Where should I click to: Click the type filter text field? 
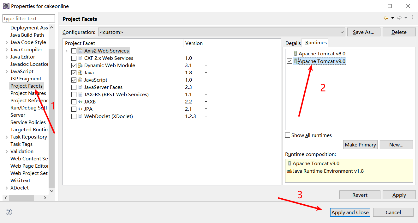(x=28, y=18)
